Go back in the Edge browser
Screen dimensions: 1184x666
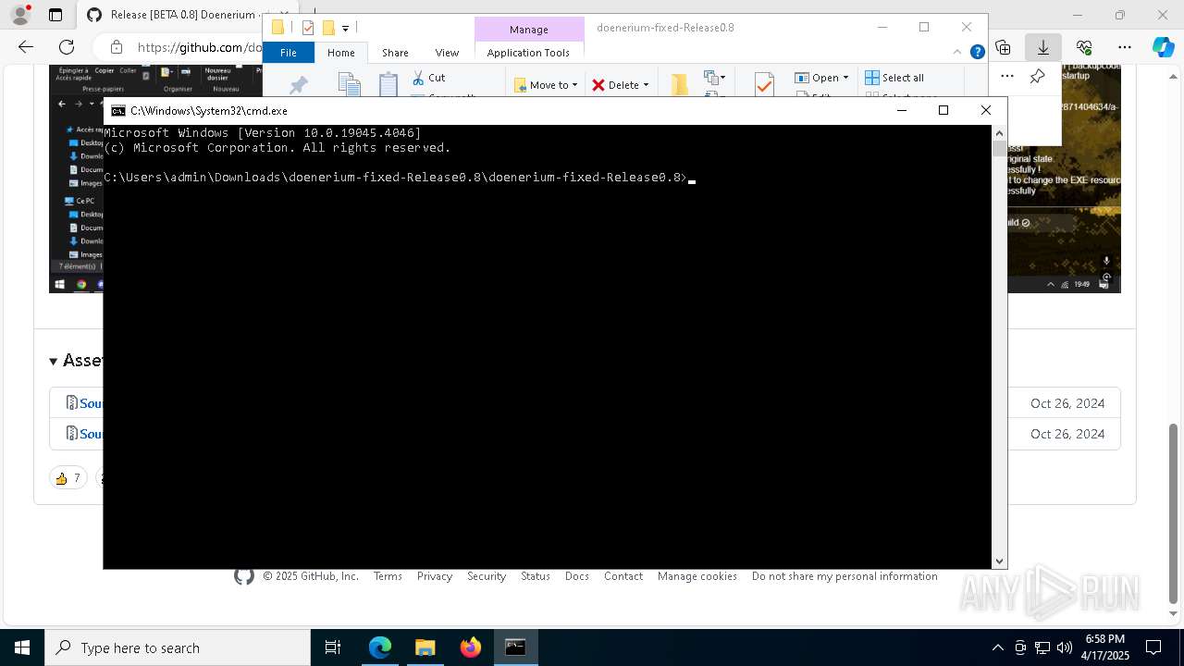(x=26, y=47)
